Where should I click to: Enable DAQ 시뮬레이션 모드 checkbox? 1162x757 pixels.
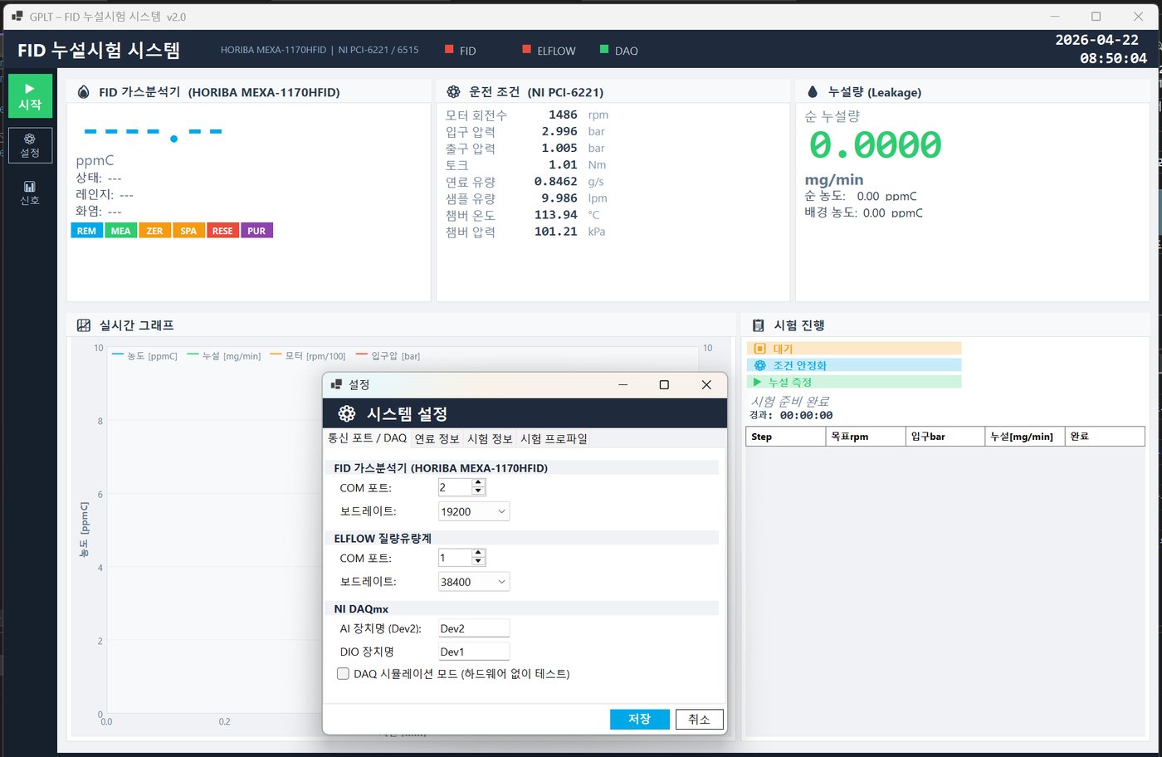click(x=343, y=674)
